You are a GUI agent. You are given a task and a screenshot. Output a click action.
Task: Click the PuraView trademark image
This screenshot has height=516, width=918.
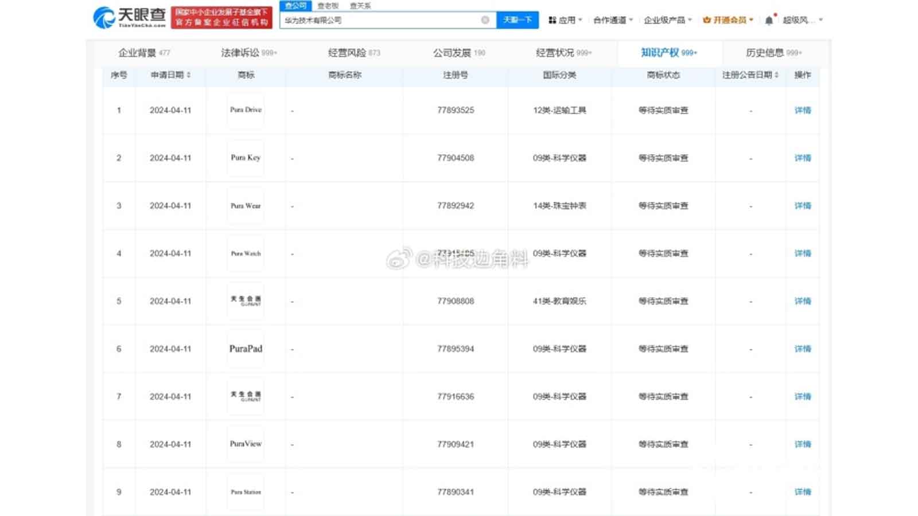pos(246,444)
